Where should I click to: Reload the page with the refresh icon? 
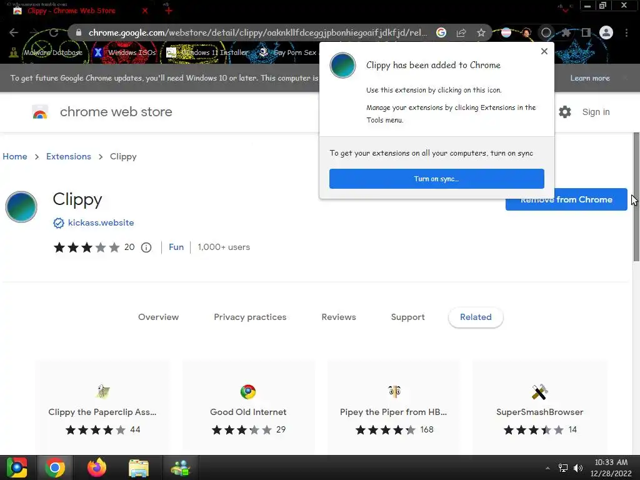click(x=54, y=32)
